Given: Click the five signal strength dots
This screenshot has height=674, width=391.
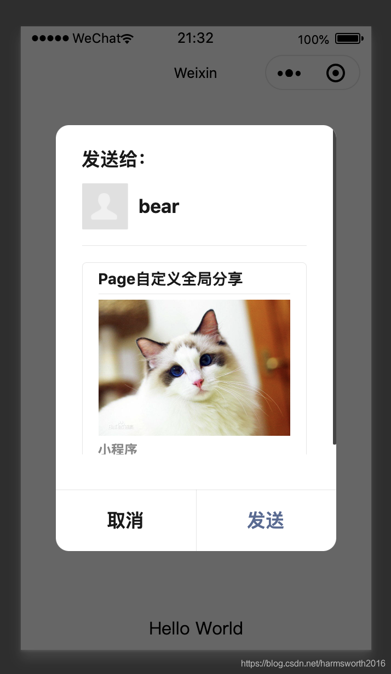Looking at the screenshot, I should (50, 38).
